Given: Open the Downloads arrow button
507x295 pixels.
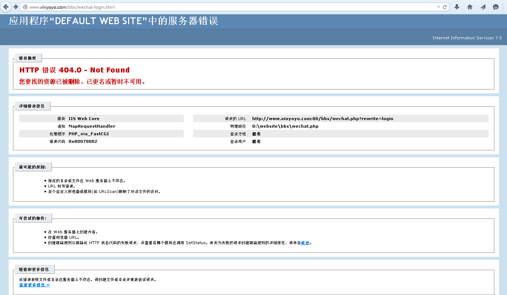Looking at the screenshot, I should tap(457, 7).
